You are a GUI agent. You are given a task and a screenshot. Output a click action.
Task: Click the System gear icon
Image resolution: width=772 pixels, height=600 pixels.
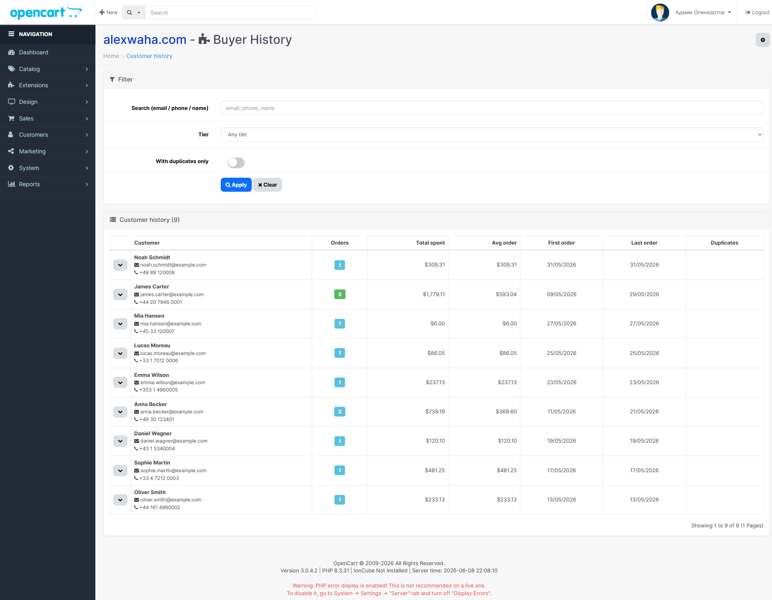[11, 168]
